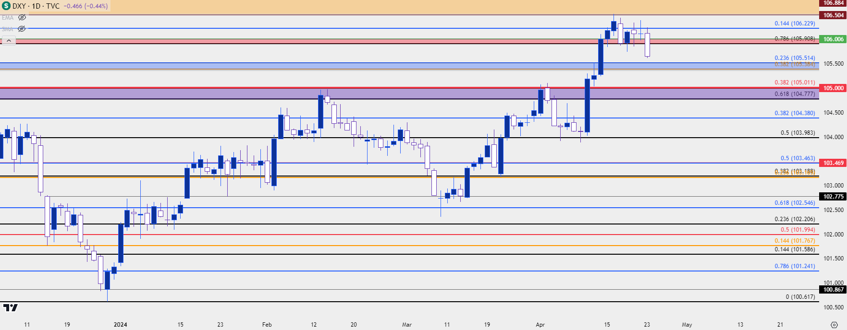This screenshot has width=847, height=330.
Task: Toggle visibility of the EMA indicator
Action: tap(22, 17)
